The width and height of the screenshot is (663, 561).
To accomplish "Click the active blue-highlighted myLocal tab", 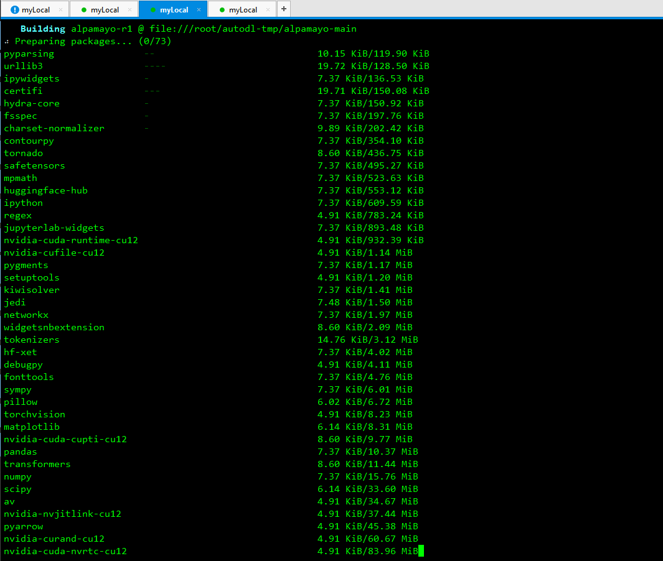I will click(x=173, y=9).
